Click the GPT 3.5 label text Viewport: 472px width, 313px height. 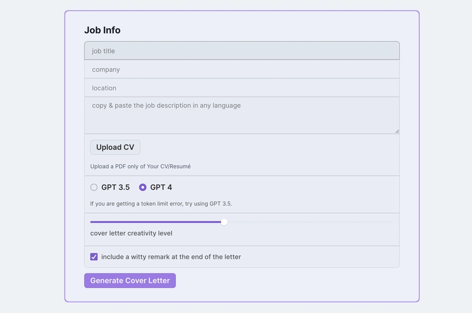115,187
